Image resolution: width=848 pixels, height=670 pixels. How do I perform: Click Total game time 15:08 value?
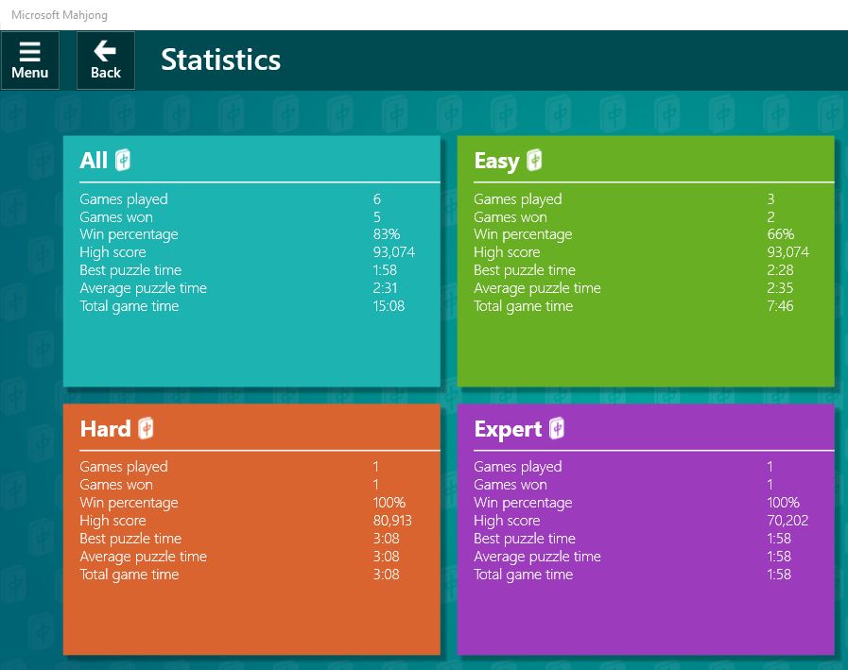pos(389,306)
